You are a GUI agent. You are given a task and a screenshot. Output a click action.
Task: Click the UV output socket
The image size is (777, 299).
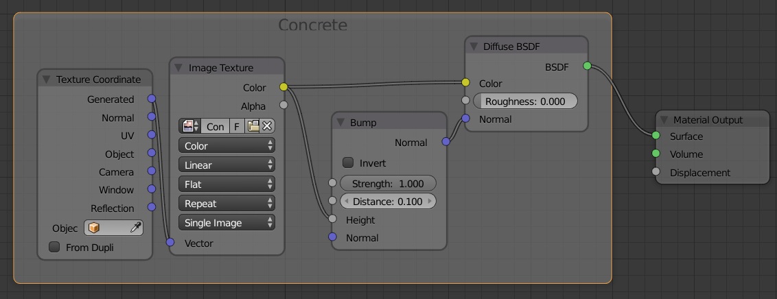[151, 136]
